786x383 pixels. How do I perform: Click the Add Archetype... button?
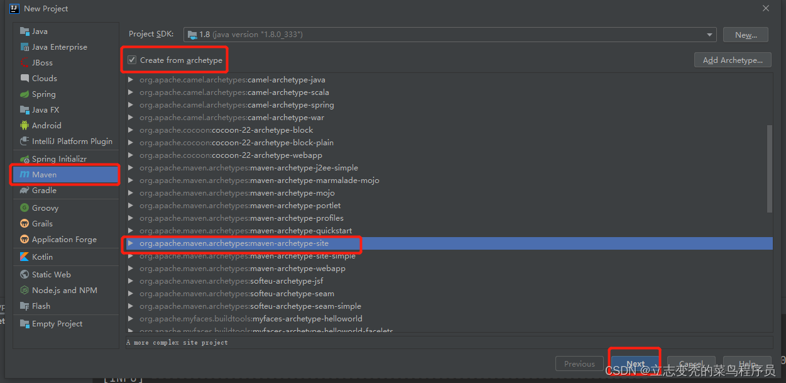coord(733,60)
